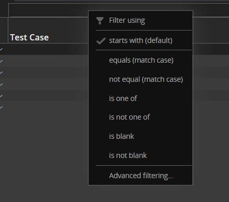Click the sixth row's blue edge icon

[x=1, y=108]
